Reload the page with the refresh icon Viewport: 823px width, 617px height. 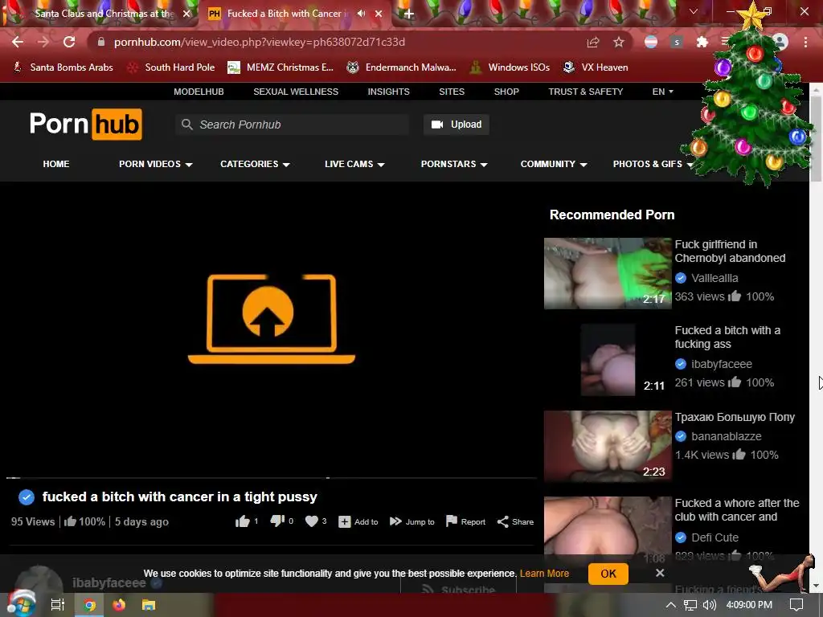[69, 42]
